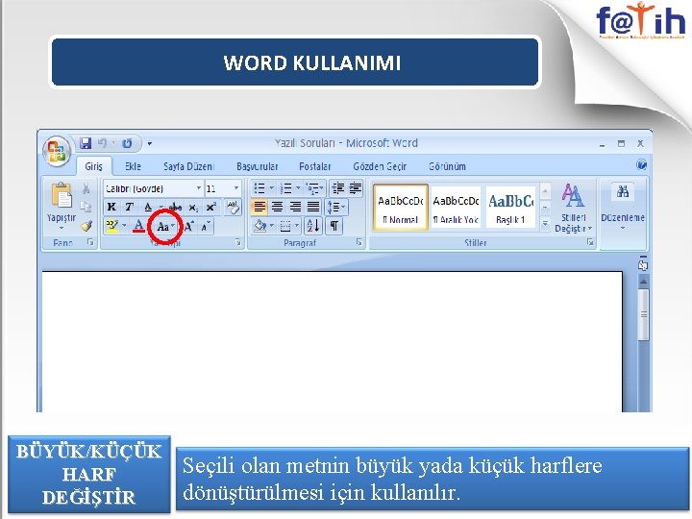Switch to the Ekle tab

133,166
